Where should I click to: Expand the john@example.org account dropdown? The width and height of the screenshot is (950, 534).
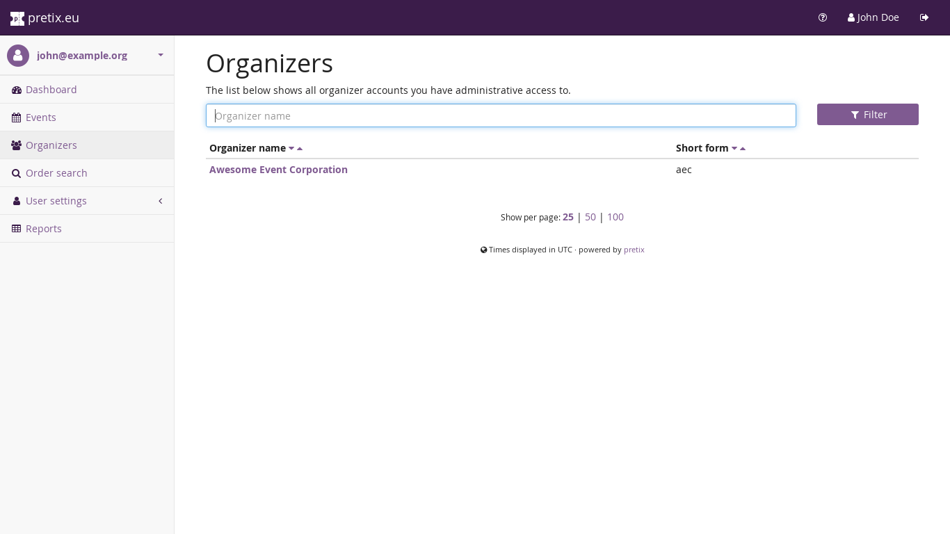tap(161, 55)
